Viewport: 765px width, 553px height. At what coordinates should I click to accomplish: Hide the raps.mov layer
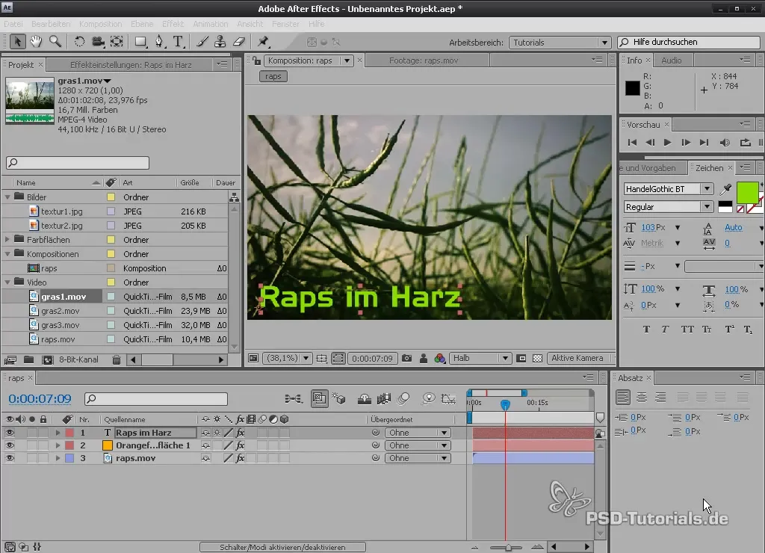point(10,458)
